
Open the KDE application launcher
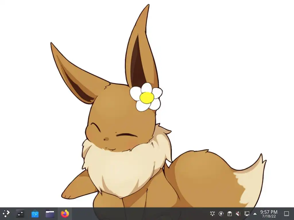tap(6, 214)
